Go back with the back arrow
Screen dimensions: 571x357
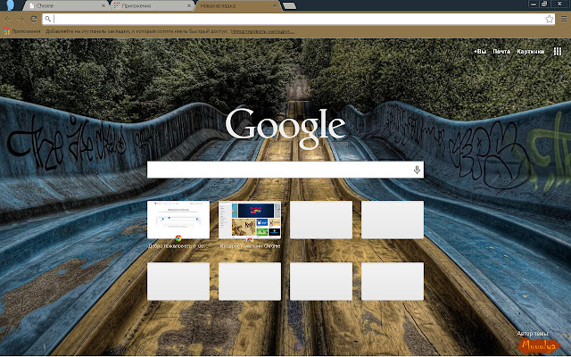(x=8, y=19)
